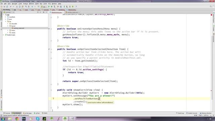Image resolution: width=215 pixels, height=121 pixels.
Task: Click Scroll from Source icon in Project panel
Action: [x=38, y=12]
